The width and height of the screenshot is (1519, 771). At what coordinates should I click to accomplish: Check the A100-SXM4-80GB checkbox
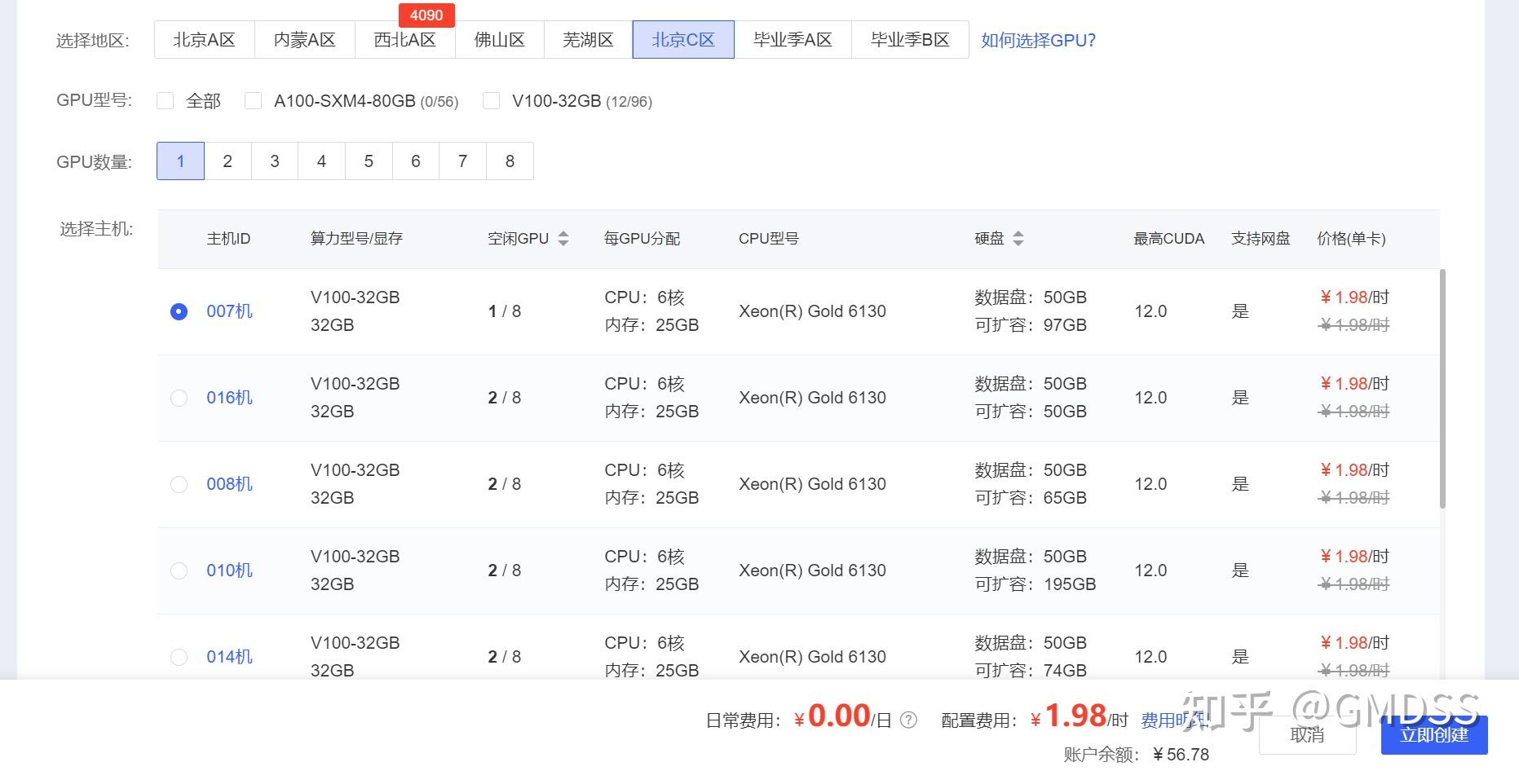[254, 100]
